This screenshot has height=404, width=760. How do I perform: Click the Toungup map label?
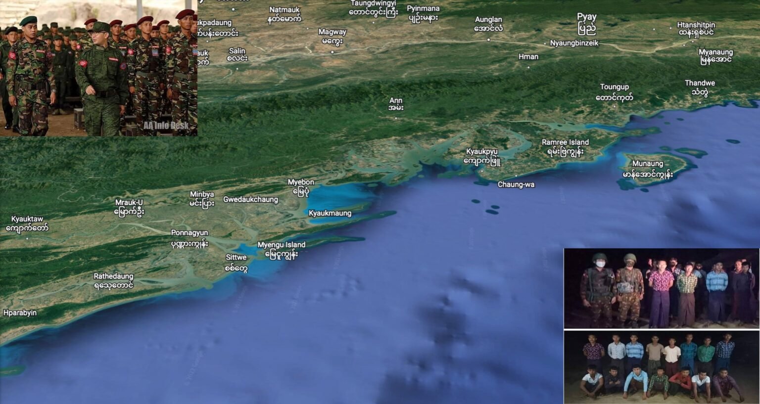point(614,92)
